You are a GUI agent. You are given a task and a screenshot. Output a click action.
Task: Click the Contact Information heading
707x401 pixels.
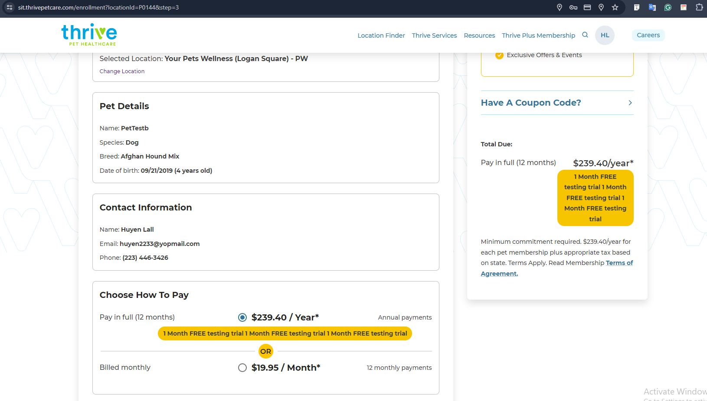146,207
